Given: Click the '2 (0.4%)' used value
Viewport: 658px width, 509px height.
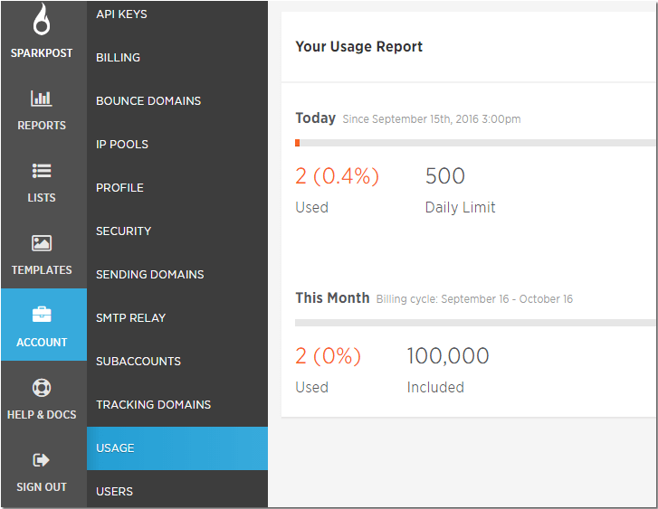Looking at the screenshot, I should coord(337,176).
